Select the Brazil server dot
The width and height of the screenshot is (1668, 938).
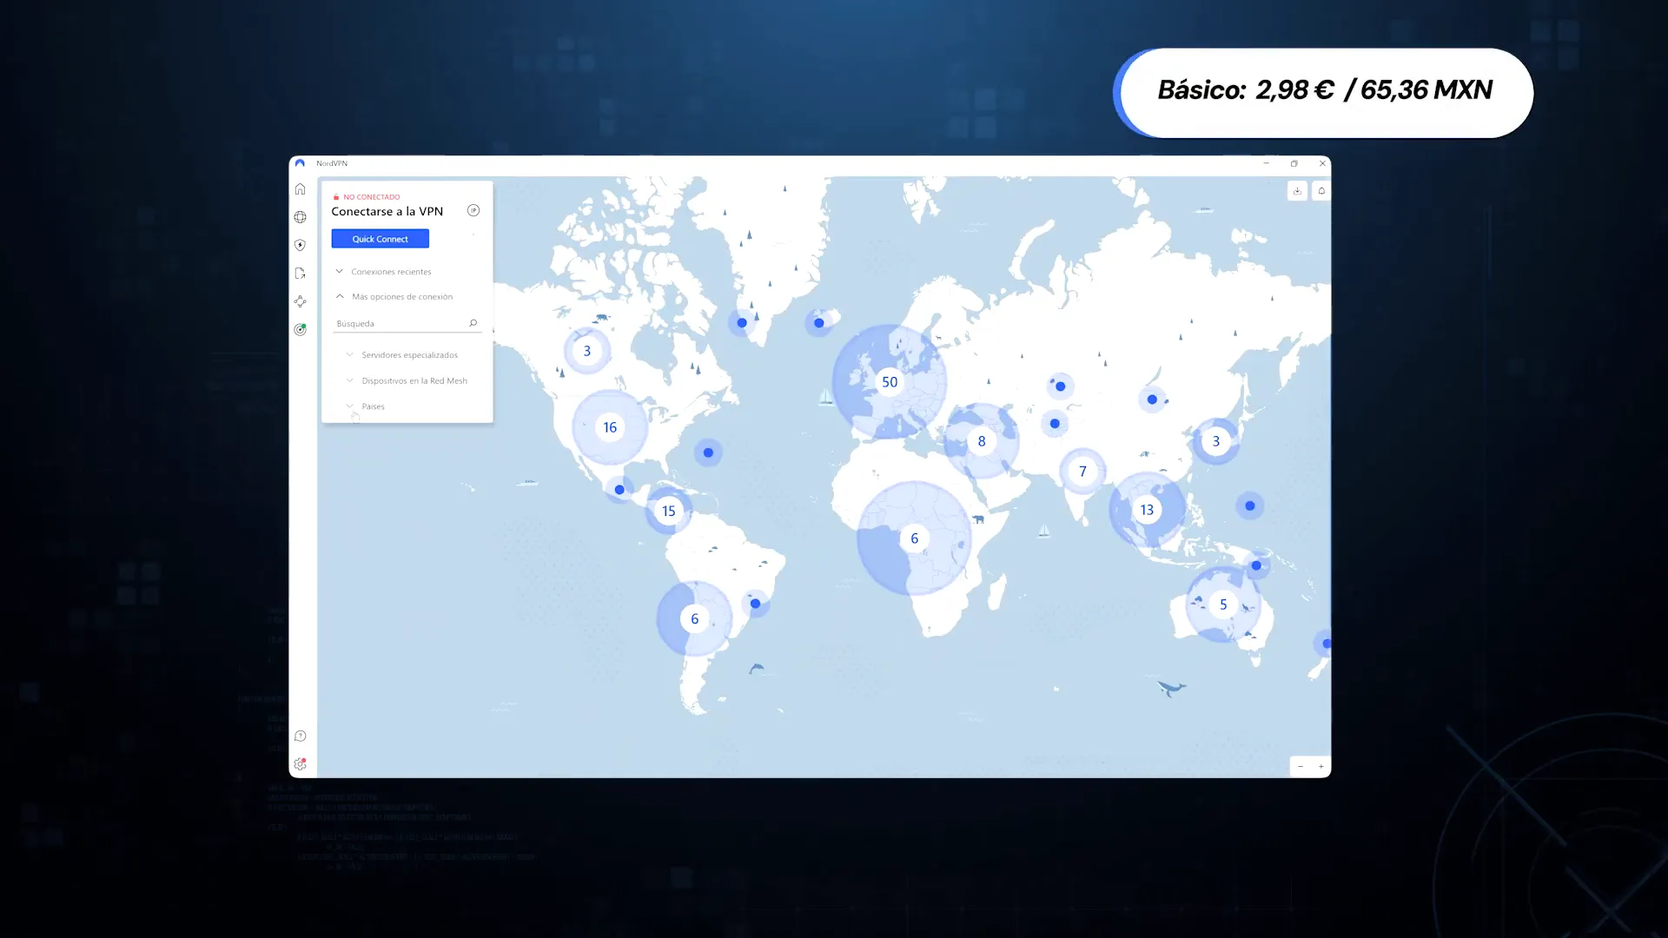755,604
